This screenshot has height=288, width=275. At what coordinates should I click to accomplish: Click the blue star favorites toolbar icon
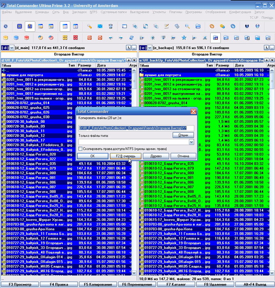184,38
